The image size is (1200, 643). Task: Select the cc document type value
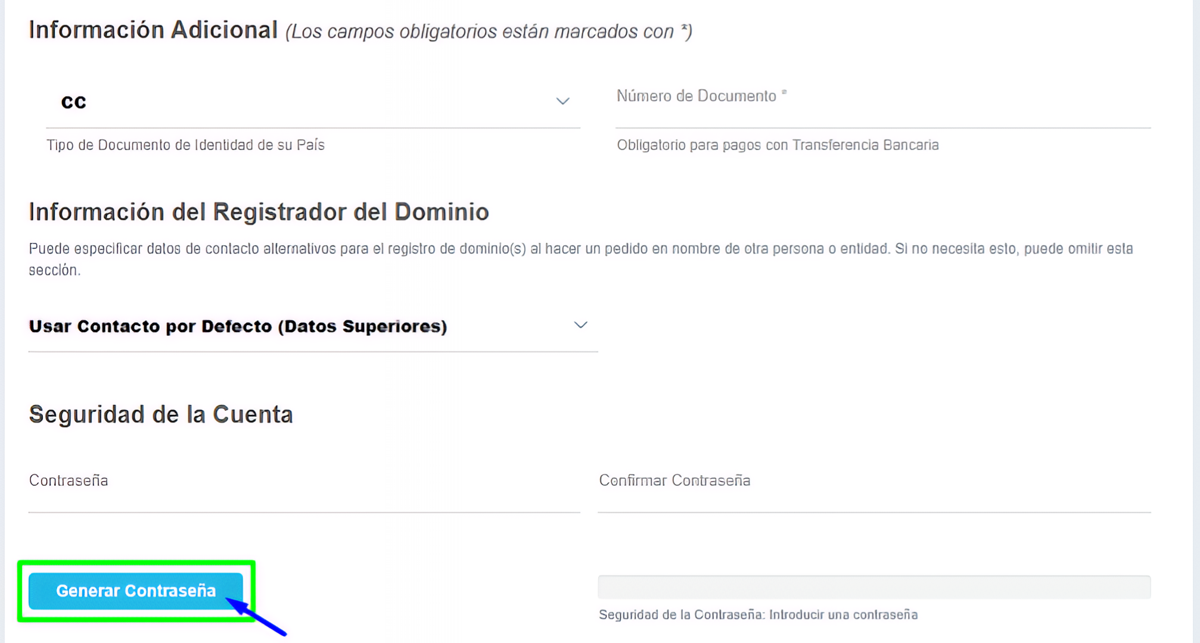(73, 101)
